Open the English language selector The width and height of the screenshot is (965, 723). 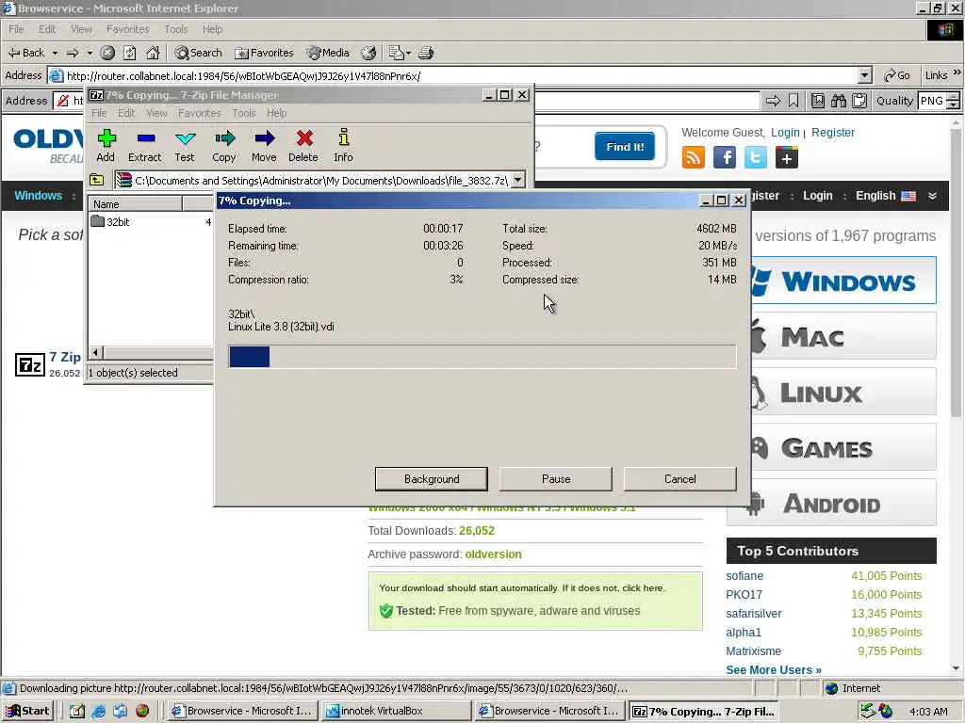[x=886, y=196]
